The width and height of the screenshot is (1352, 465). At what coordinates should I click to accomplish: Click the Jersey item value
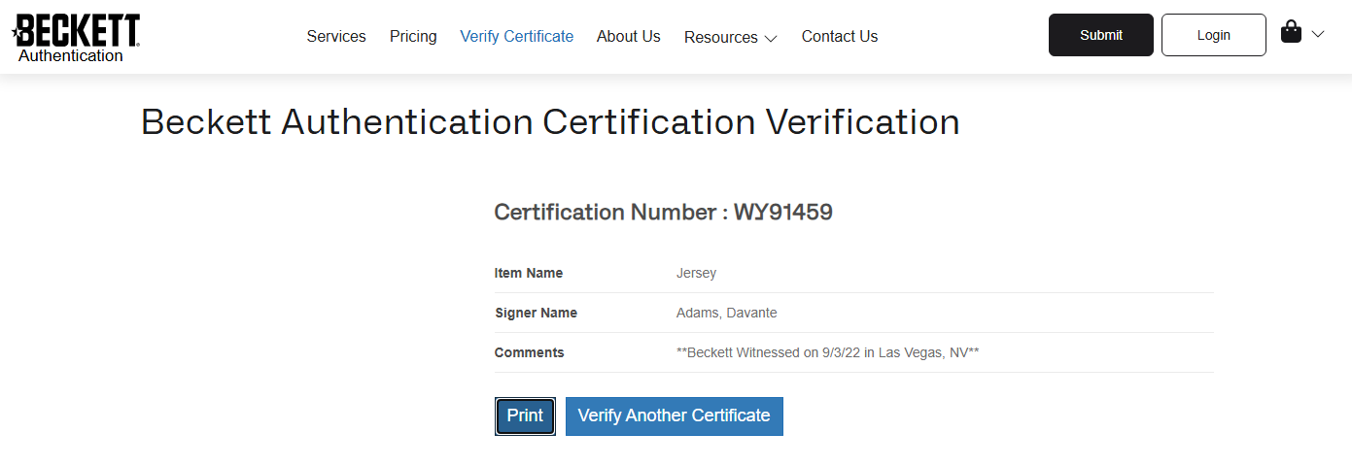point(696,273)
